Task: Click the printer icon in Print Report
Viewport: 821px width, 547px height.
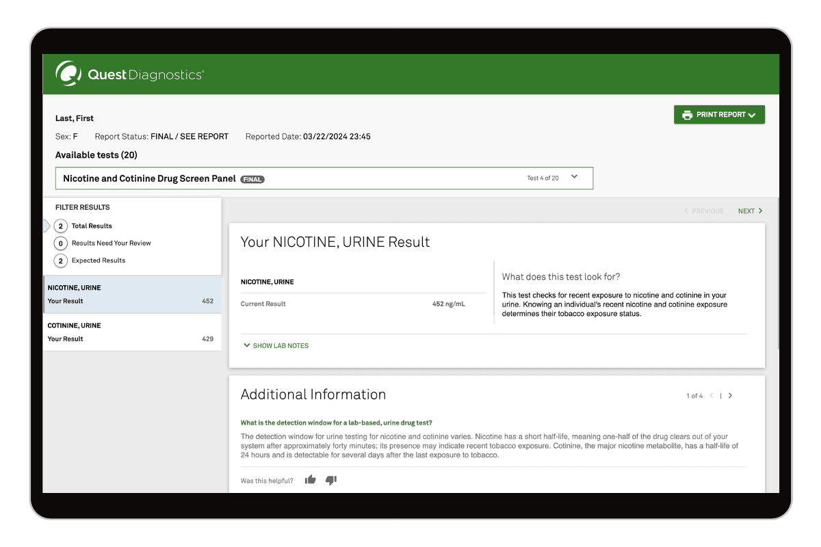Action: 687,115
